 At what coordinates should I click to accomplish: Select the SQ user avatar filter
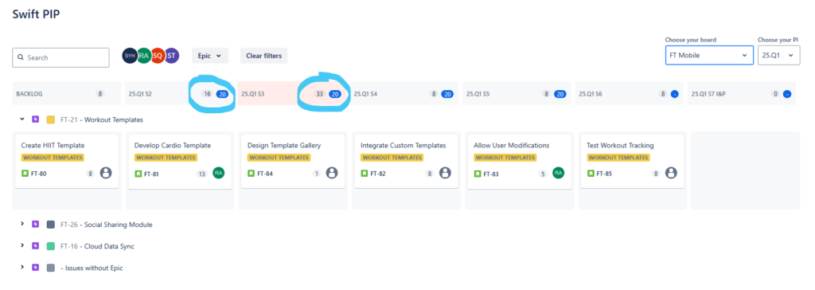point(158,56)
